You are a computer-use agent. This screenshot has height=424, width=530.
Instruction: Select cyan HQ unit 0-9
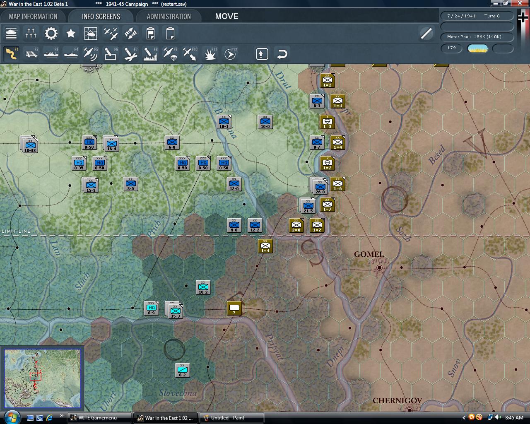(x=152, y=308)
